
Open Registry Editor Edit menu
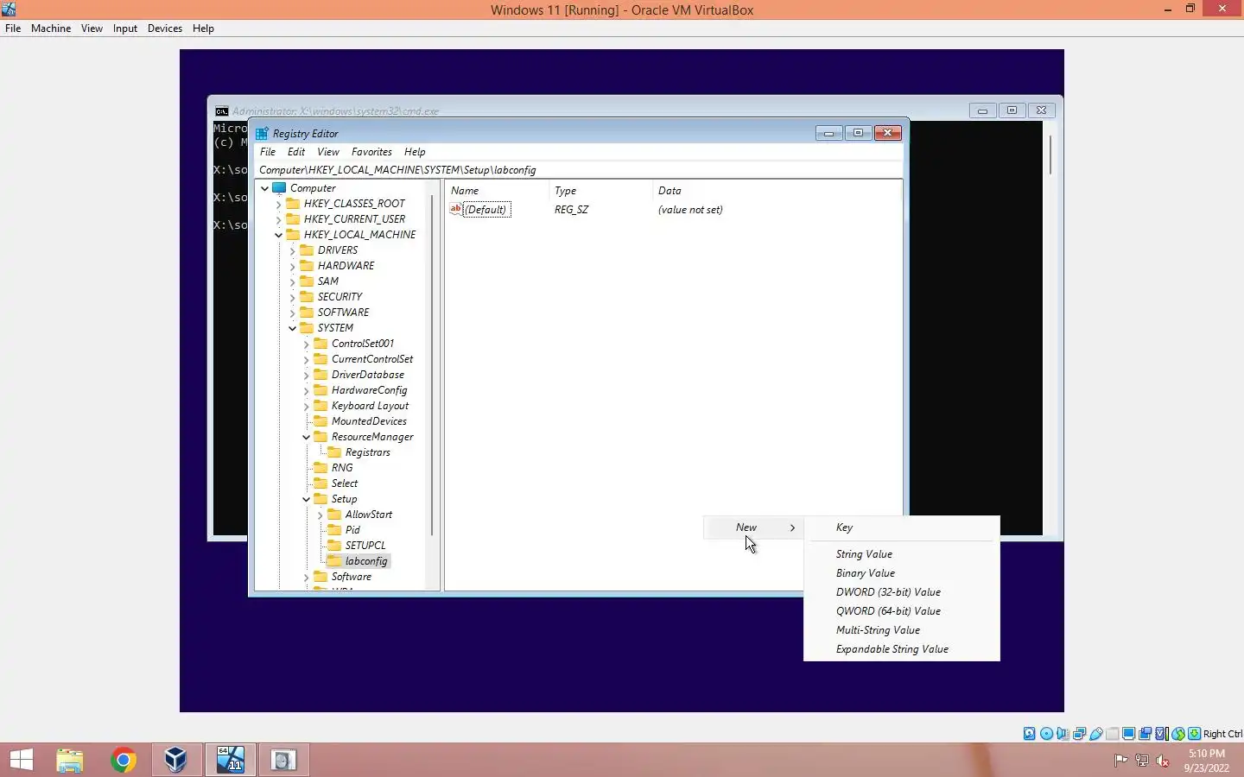[296, 152]
